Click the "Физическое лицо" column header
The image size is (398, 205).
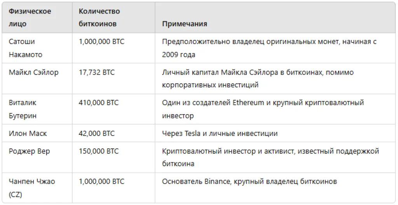coord(30,17)
